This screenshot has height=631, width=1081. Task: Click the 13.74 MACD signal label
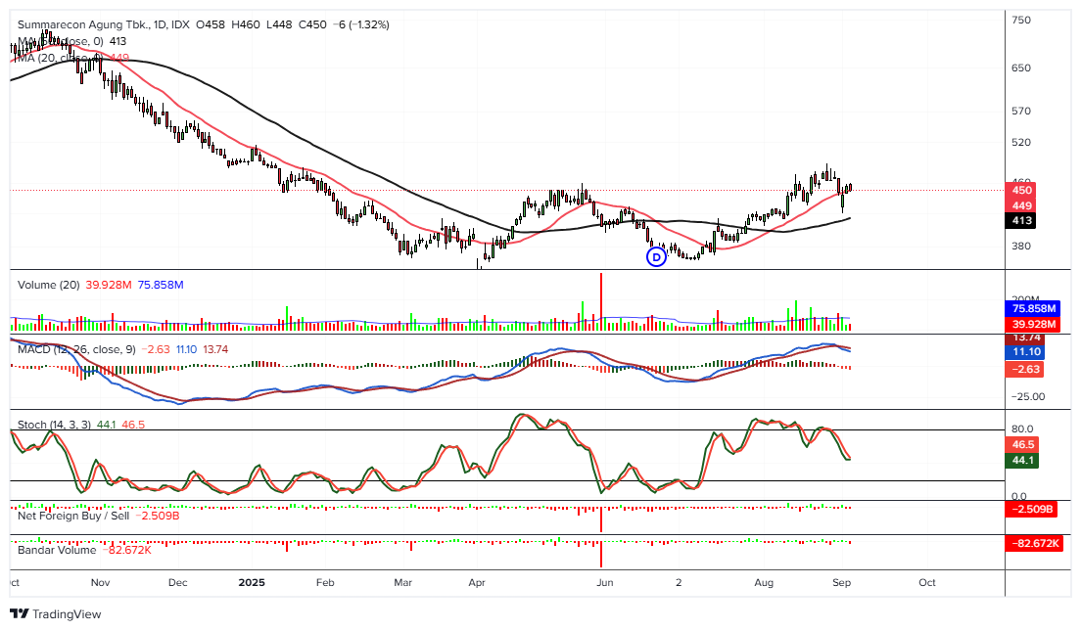(1025, 338)
